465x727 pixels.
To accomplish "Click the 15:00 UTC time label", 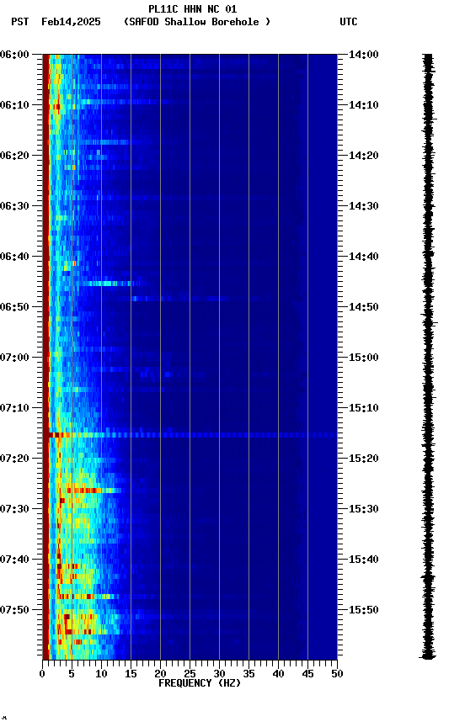I will coord(364,358).
